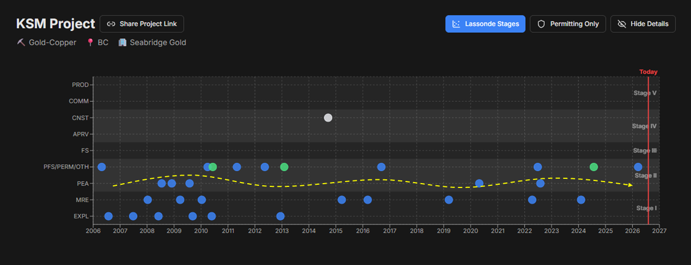
Task: Select the green PFS/PERM/OTH marker in 2013
Action: click(284, 167)
